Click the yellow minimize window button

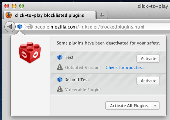click(14, 6)
